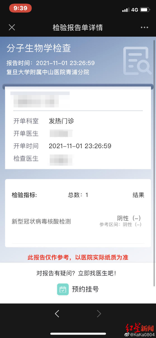Go back using the left chevron

(57, 314)
